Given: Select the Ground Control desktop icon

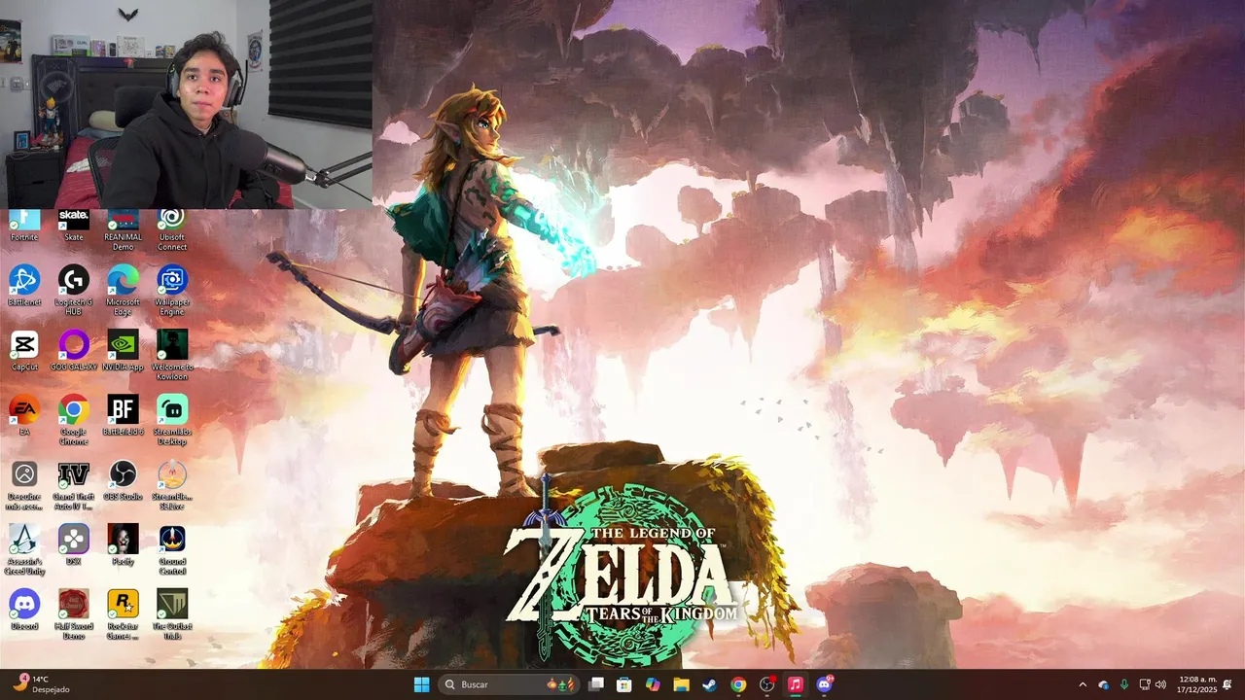Looking at the screenshot, I should pos(172,550).
